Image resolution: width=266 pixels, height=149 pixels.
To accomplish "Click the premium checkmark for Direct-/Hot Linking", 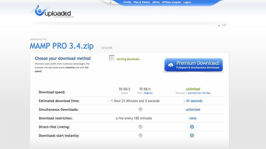I will [x=192, y=127].
